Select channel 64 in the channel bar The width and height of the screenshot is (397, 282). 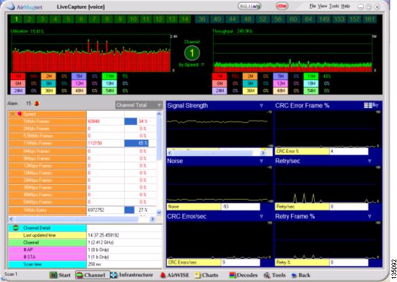click(308, 19)
